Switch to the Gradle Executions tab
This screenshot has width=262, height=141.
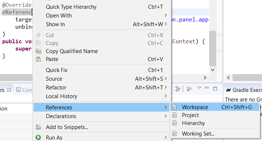click(243, 90)
